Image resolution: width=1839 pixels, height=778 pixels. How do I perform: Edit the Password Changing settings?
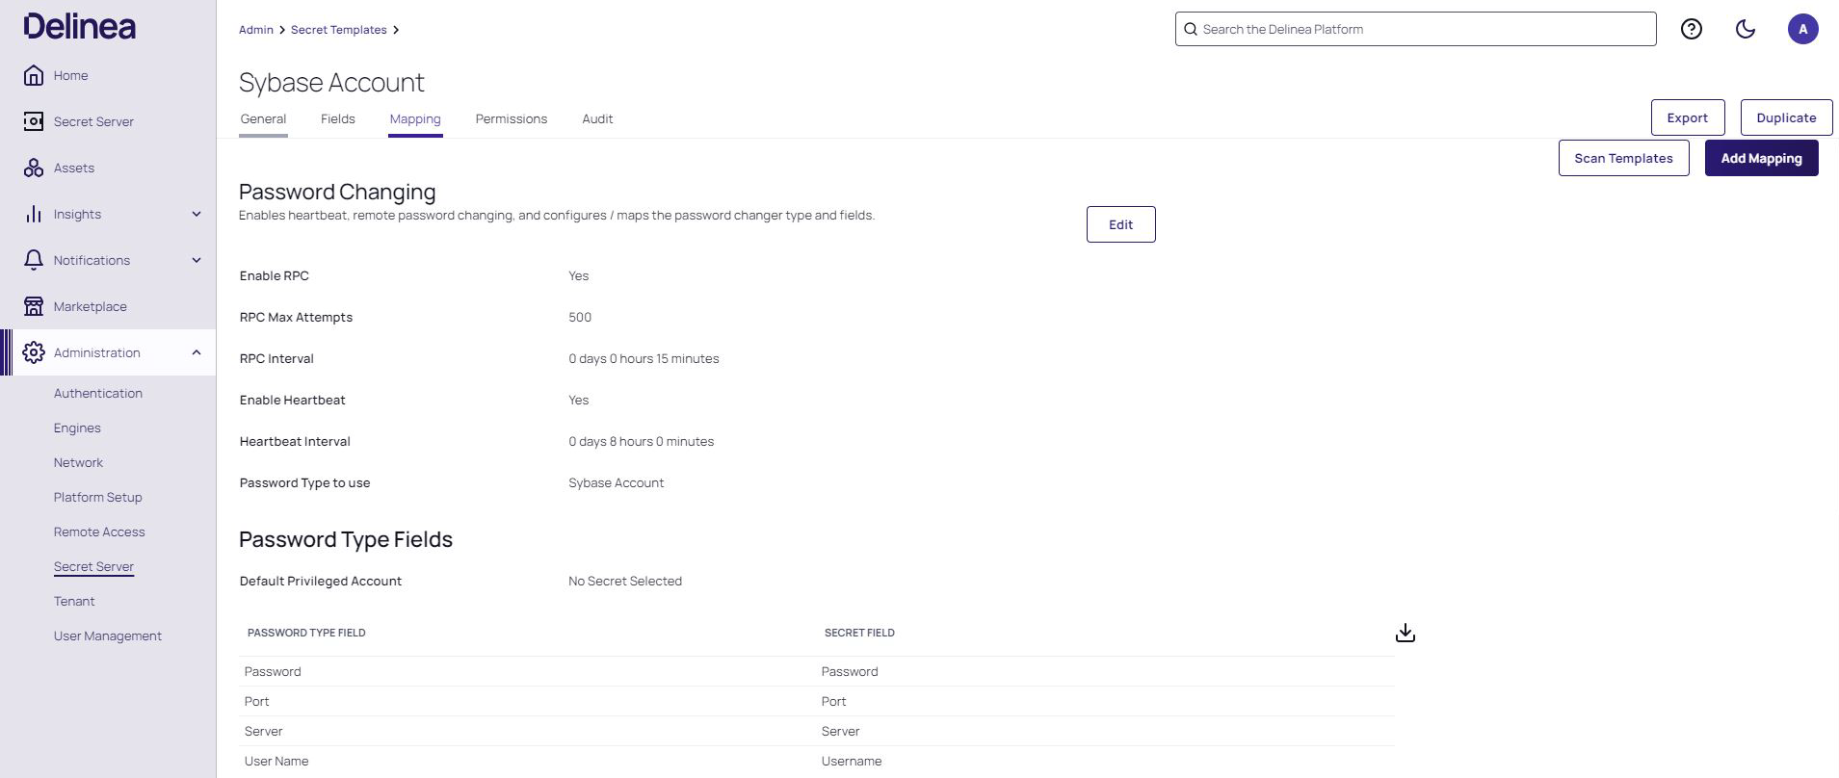coord(1120,224)
